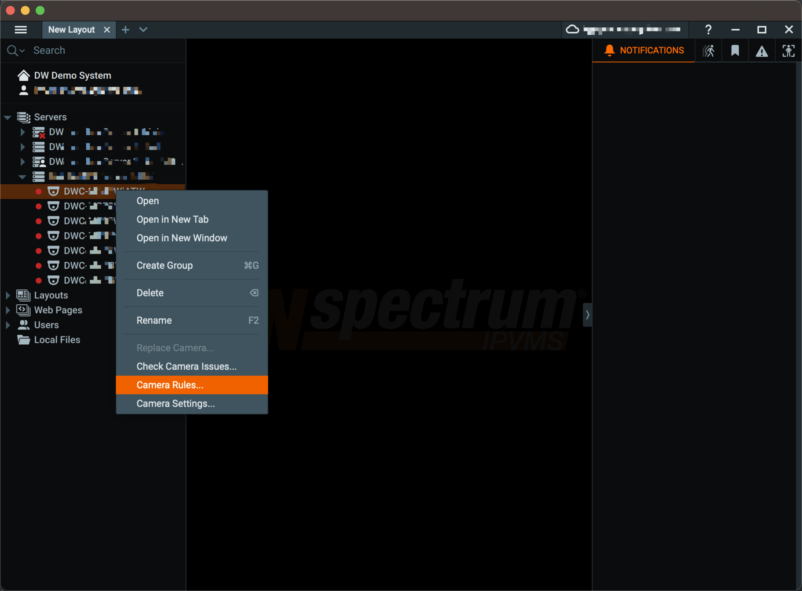Open the Local Files folder
The height and width of the screenshot is (591, 802).
[49, 340]
